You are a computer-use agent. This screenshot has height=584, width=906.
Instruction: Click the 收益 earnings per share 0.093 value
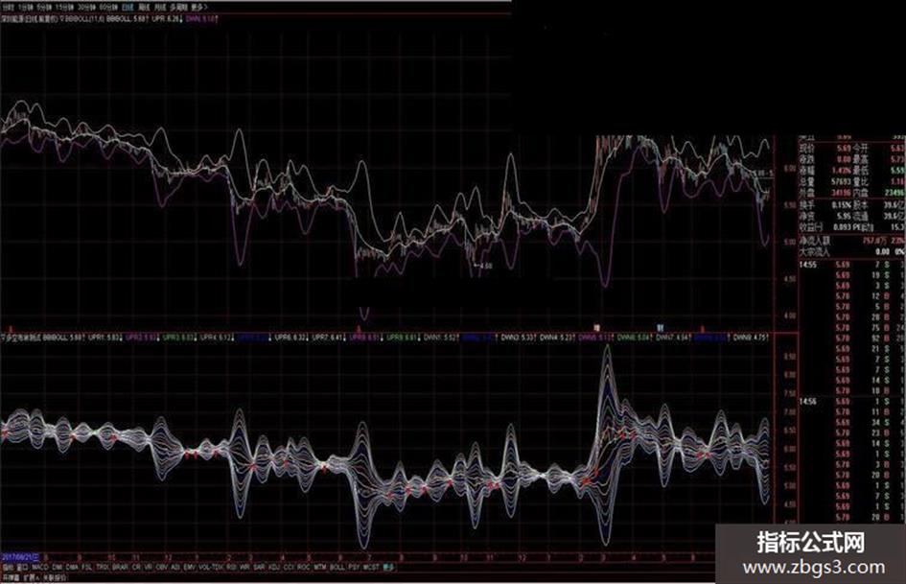click(x=843, y=227)
